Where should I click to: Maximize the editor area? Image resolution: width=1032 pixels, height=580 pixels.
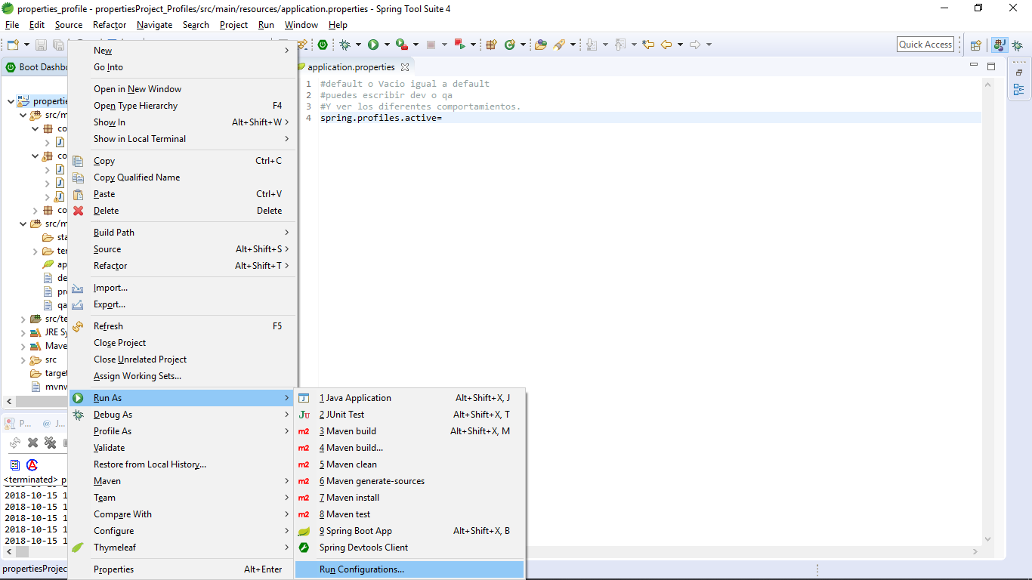click(991, 66)
